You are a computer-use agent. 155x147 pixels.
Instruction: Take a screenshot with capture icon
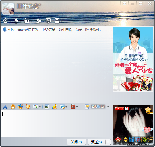pos(62,107)
